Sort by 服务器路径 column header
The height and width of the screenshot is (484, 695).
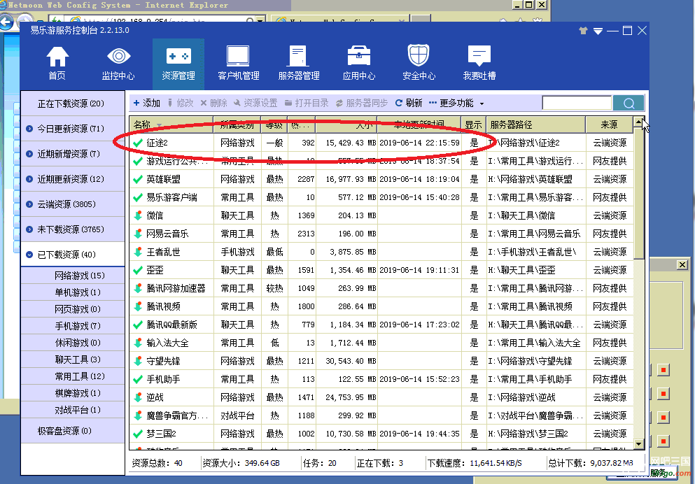coord(536,125)
